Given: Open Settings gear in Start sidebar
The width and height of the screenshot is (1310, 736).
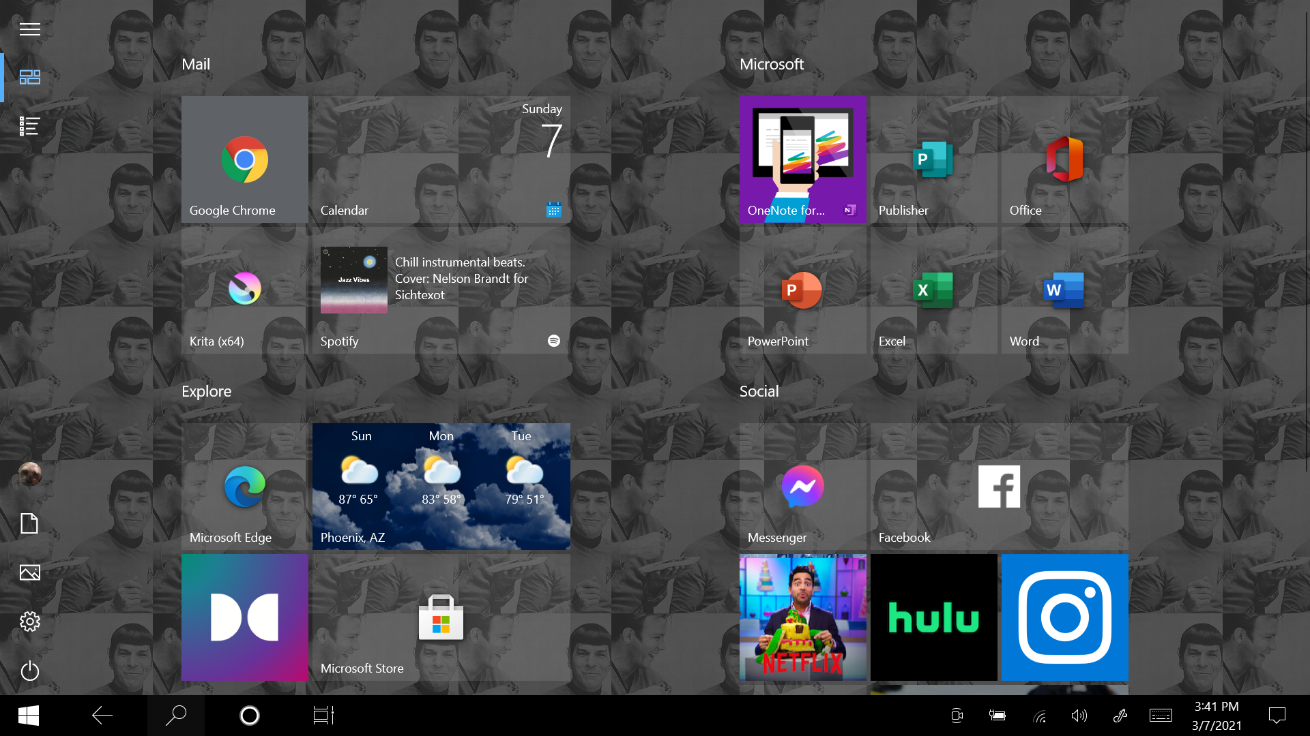Looking at the screenshot, I should coord(30,622).
